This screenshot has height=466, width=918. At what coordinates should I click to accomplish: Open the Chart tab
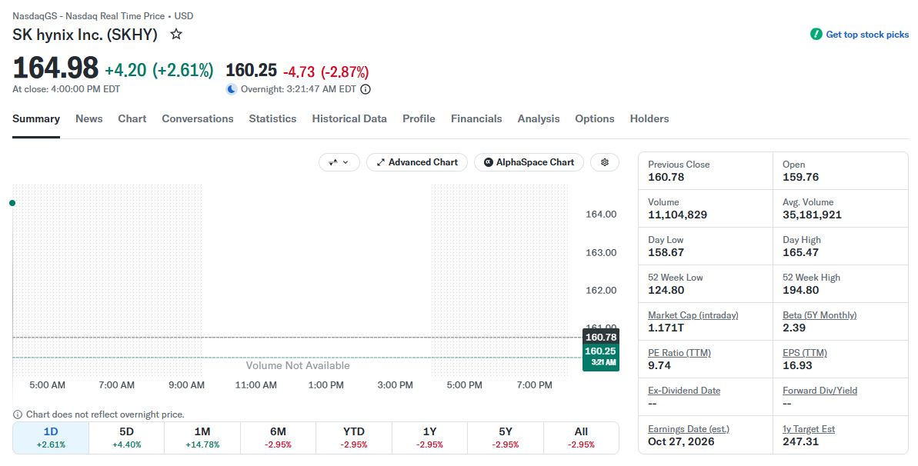(132, 119)
